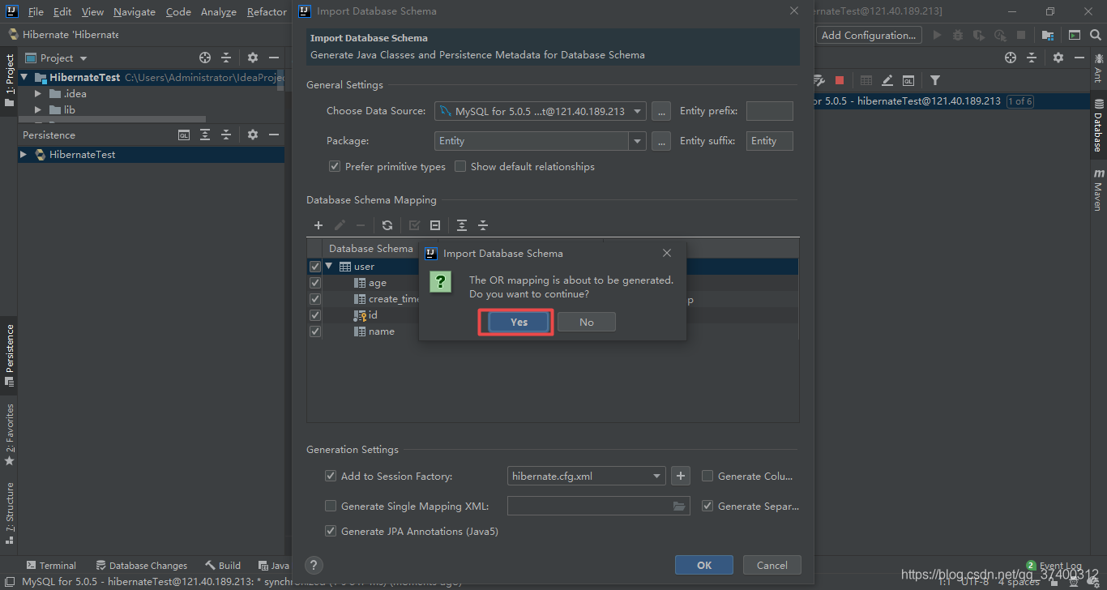Click the refresh schema mapping icon
This screenshot has width=1107, height=590.
(387, 225)
